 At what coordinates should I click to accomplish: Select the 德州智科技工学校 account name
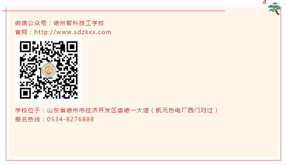point(79,23)
